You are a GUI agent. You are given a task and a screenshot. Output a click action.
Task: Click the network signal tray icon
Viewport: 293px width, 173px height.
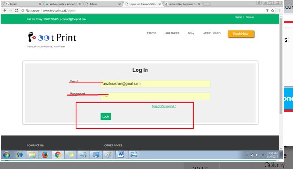pyautogui.click(x=262, y=155)
